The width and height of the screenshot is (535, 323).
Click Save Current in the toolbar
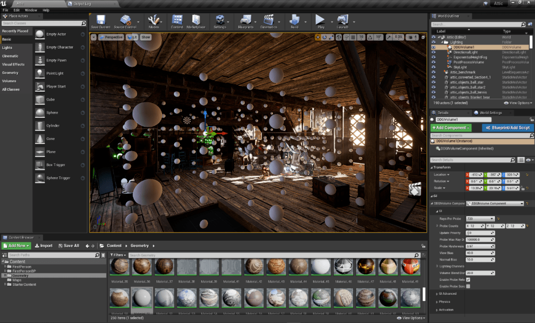[101, 22]
